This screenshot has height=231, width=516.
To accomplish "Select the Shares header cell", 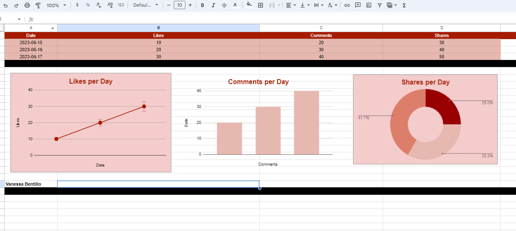I will pos(441,35).
